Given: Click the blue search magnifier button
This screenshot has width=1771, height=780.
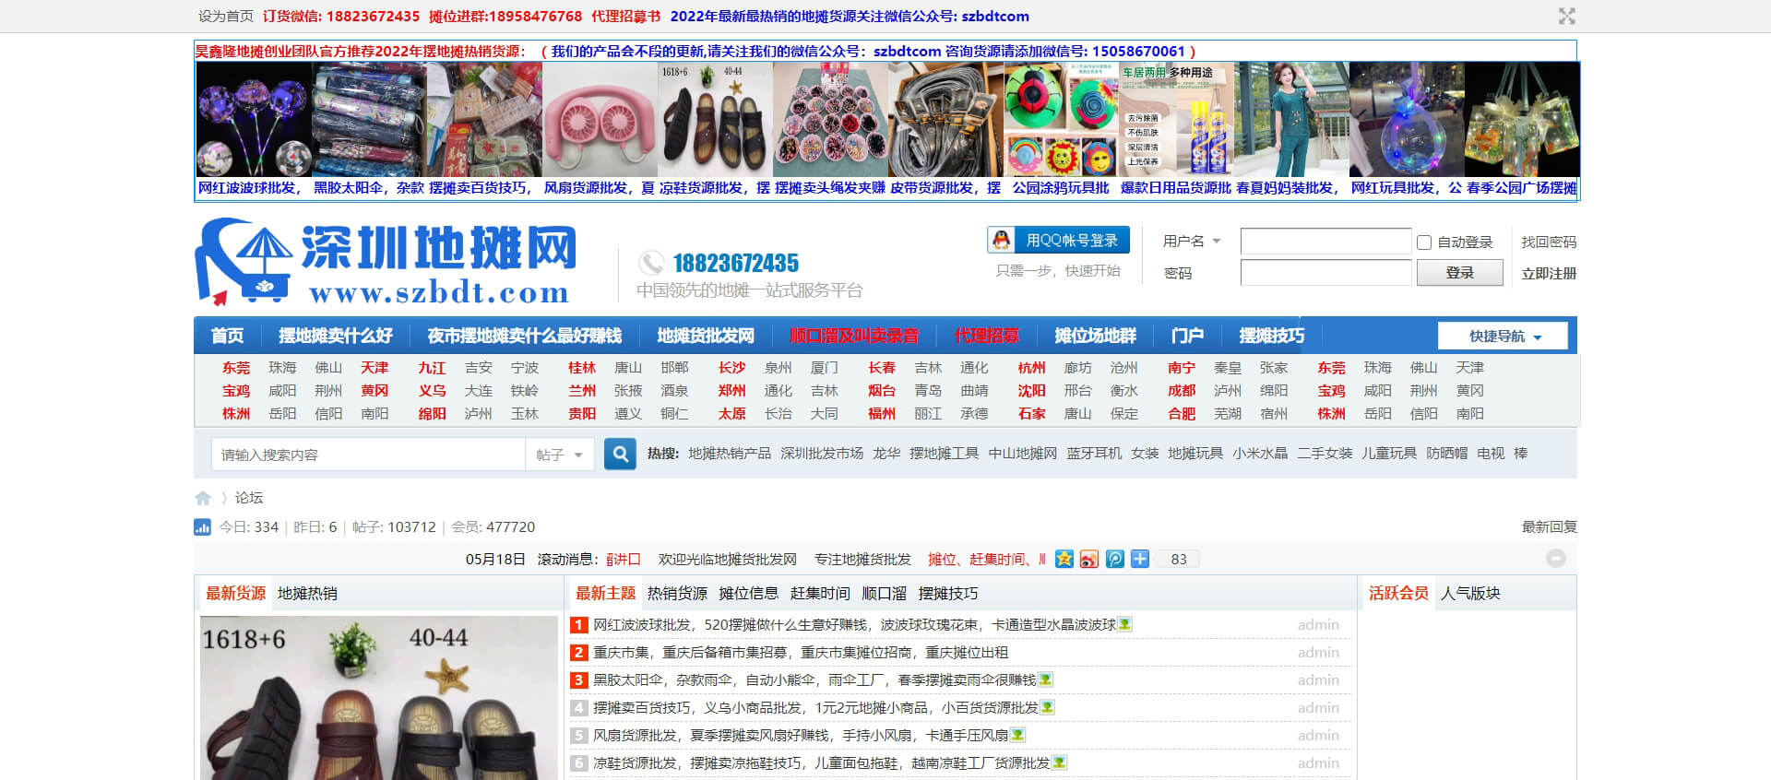Looking at the screenshot, I should tap(620, 454).
